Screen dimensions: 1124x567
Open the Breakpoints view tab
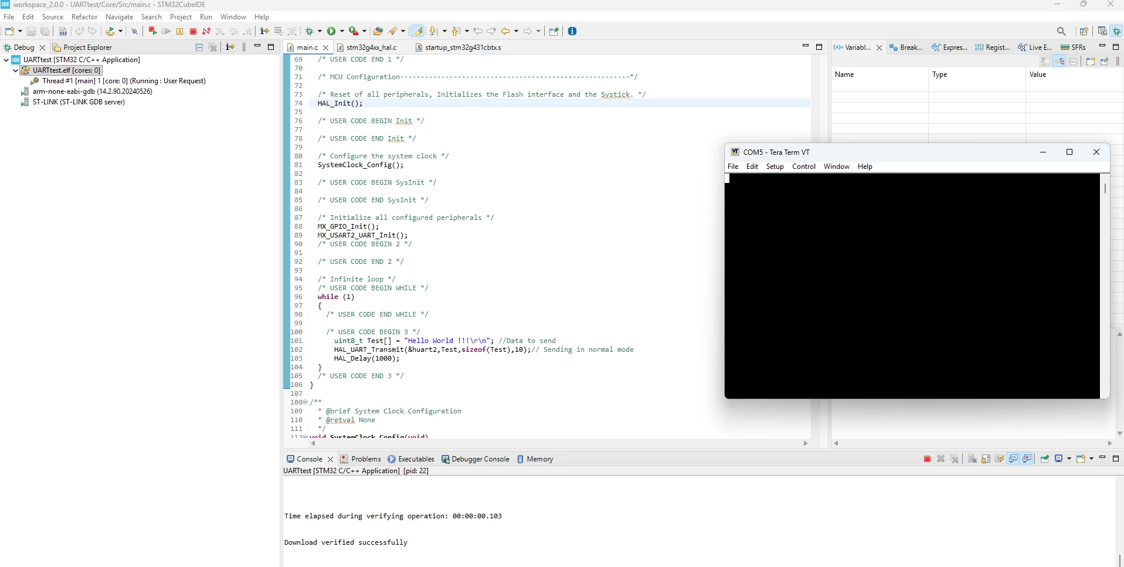point(906,47)
